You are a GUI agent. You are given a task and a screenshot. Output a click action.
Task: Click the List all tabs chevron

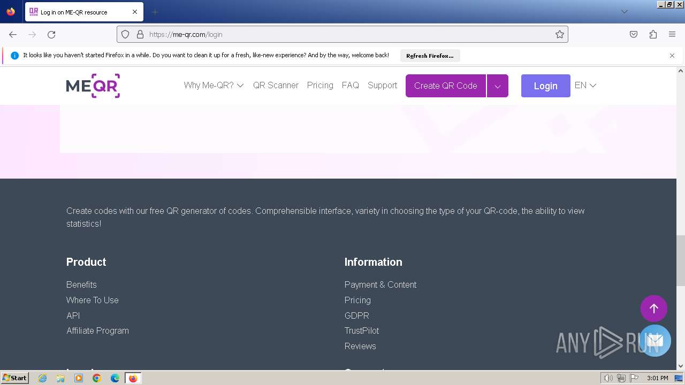(624, 12)
